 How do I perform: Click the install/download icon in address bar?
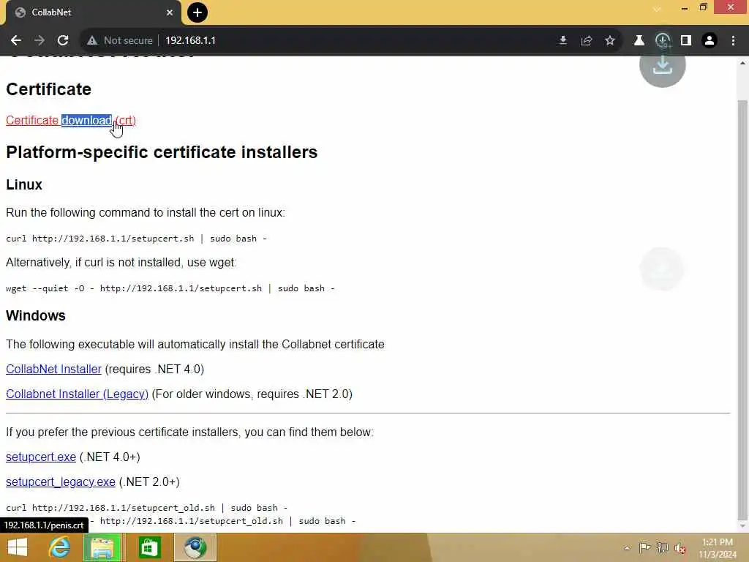click(563, 41)
